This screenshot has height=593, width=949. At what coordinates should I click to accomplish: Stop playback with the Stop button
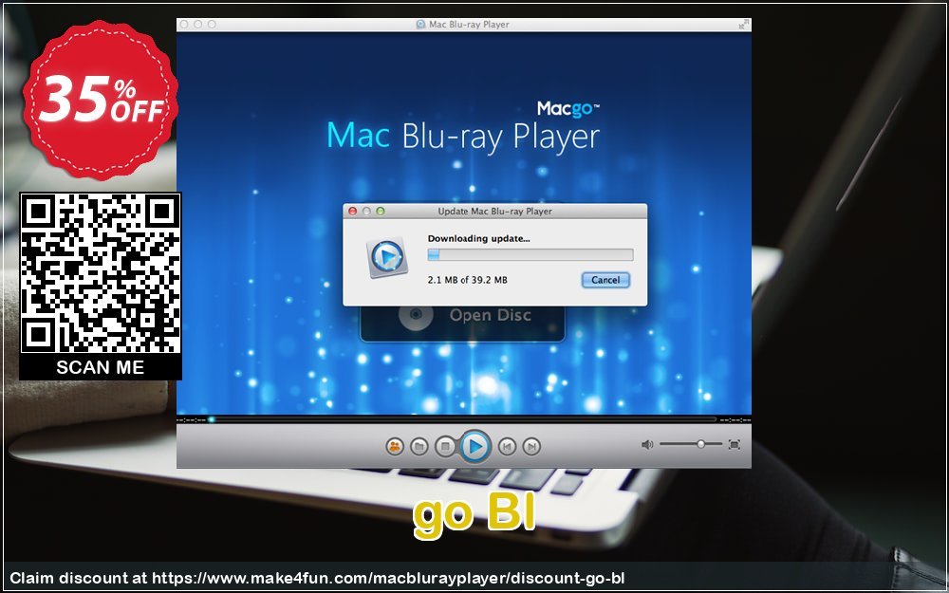pos(445,447)
